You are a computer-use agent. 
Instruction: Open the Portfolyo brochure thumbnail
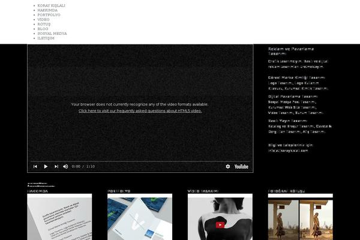tap(140, 217)
